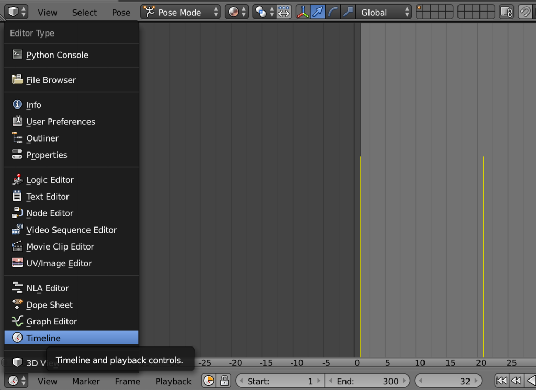The image size is (536, 390).
Task: Click the Timeline clock icon
Action: pyautogui.click(x=17, y=338)
